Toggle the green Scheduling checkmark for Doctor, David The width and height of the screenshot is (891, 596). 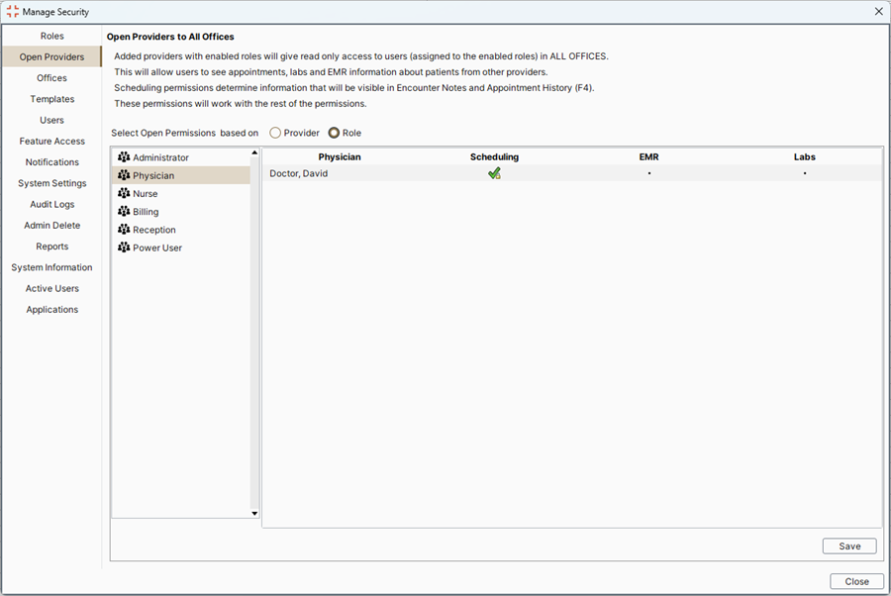(494, 173)
